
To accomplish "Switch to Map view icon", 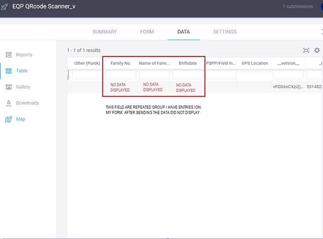I will [8, 119].
